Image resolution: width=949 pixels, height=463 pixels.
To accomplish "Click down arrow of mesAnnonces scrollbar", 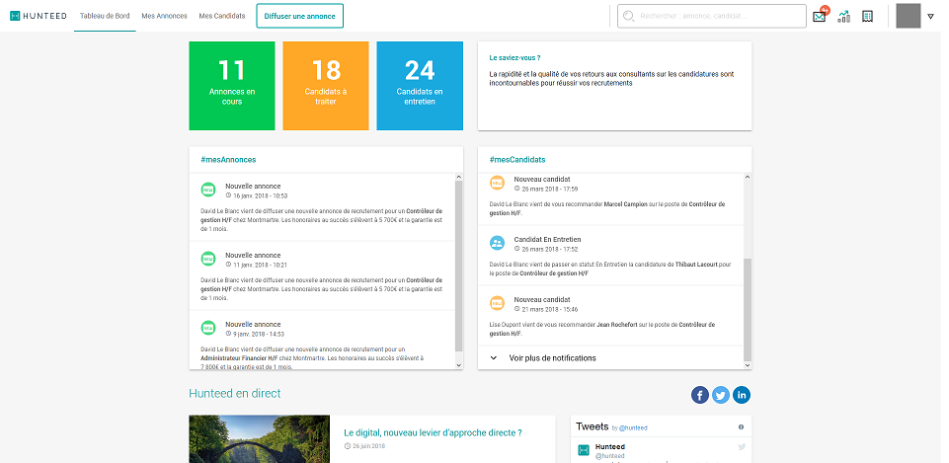I will click(458, 365).
